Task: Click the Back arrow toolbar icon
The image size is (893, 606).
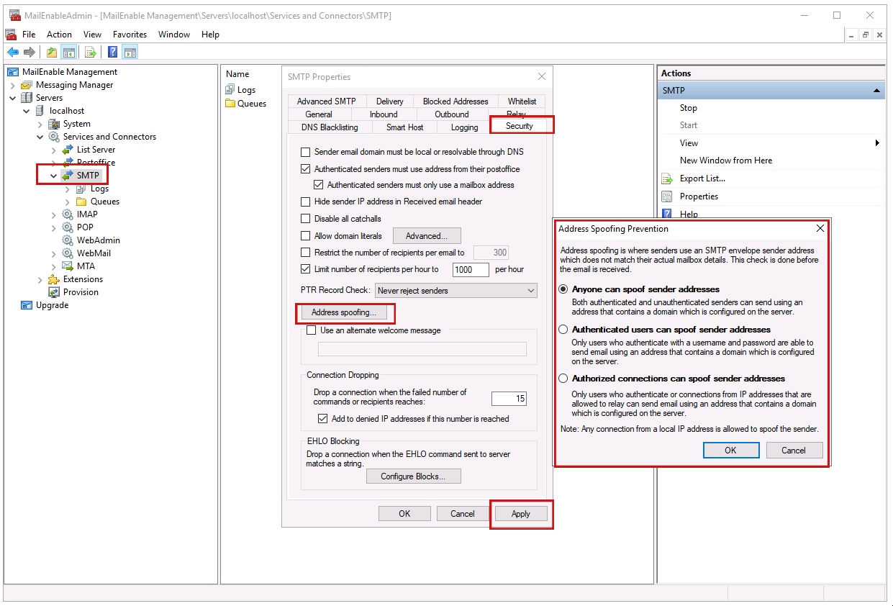Action: tap(12, 52)
